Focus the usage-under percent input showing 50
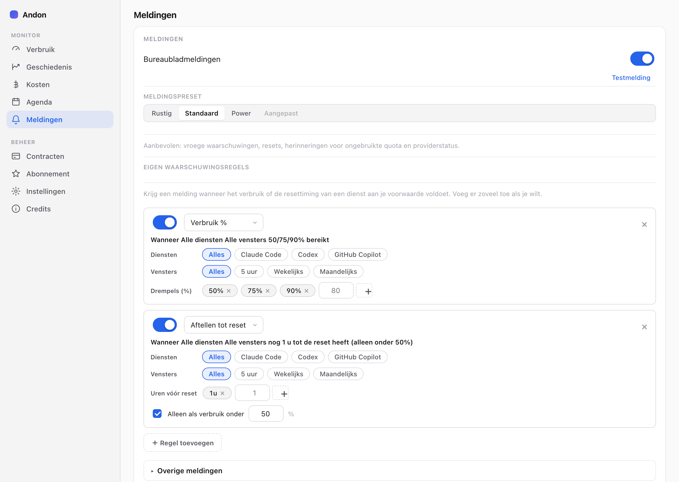The image size is (679, 482). [x=266, y=414]
